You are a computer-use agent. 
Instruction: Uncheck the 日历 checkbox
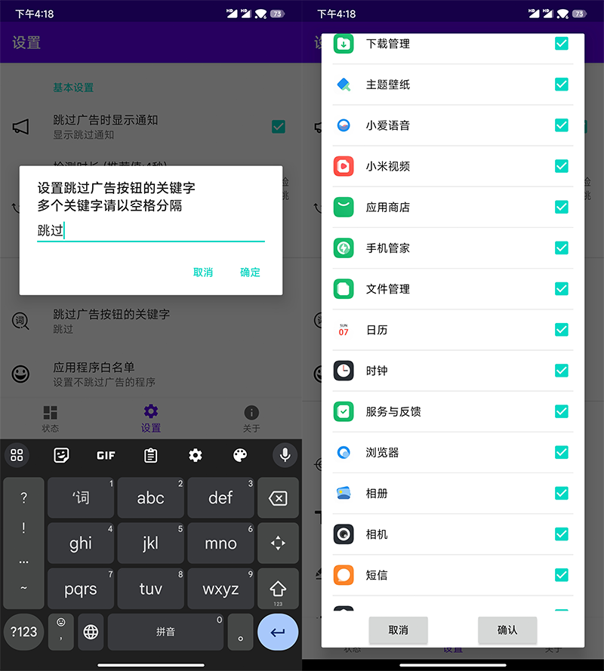(x=561, y=330)
